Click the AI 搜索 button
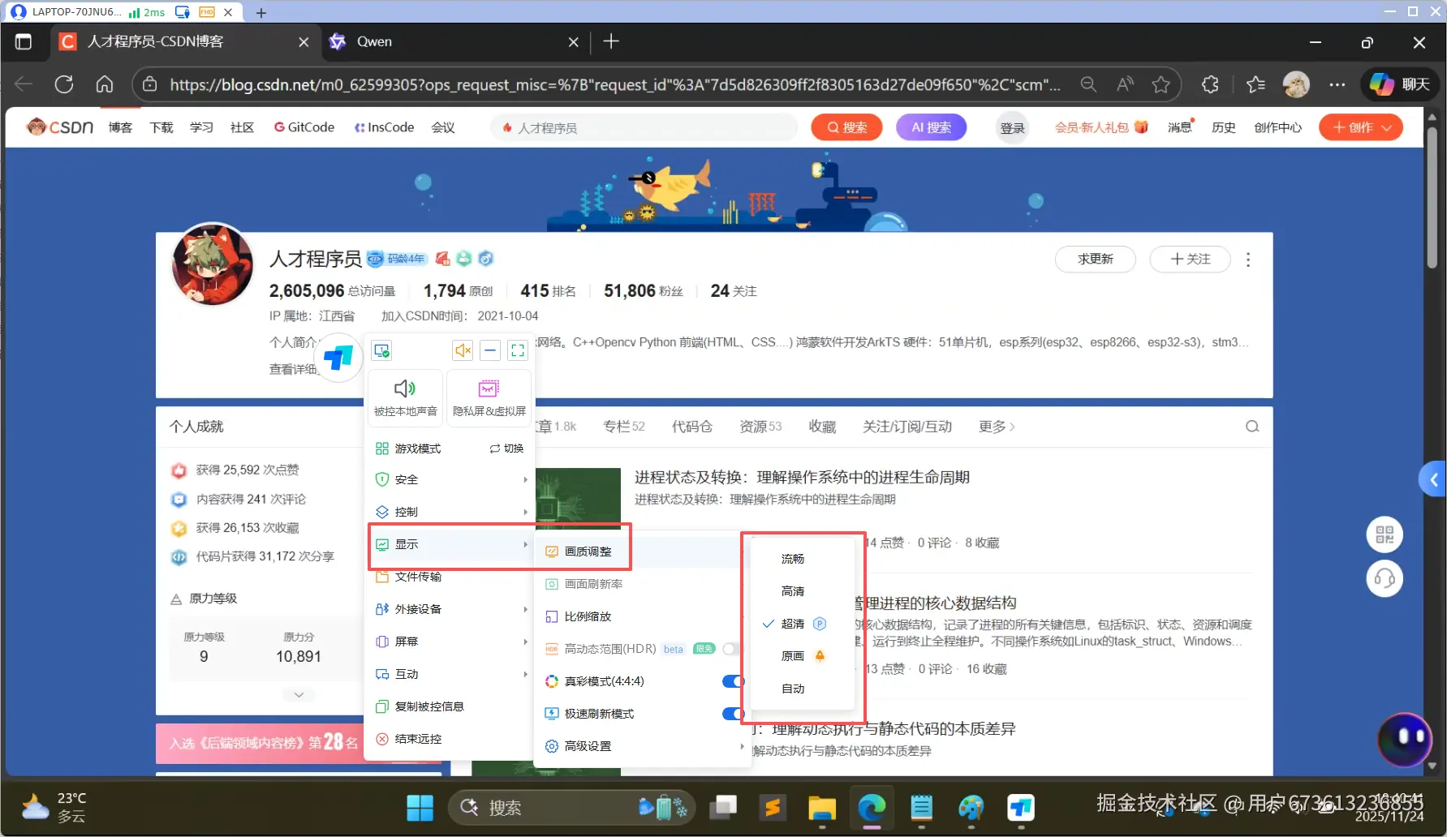 coord(931,127)
